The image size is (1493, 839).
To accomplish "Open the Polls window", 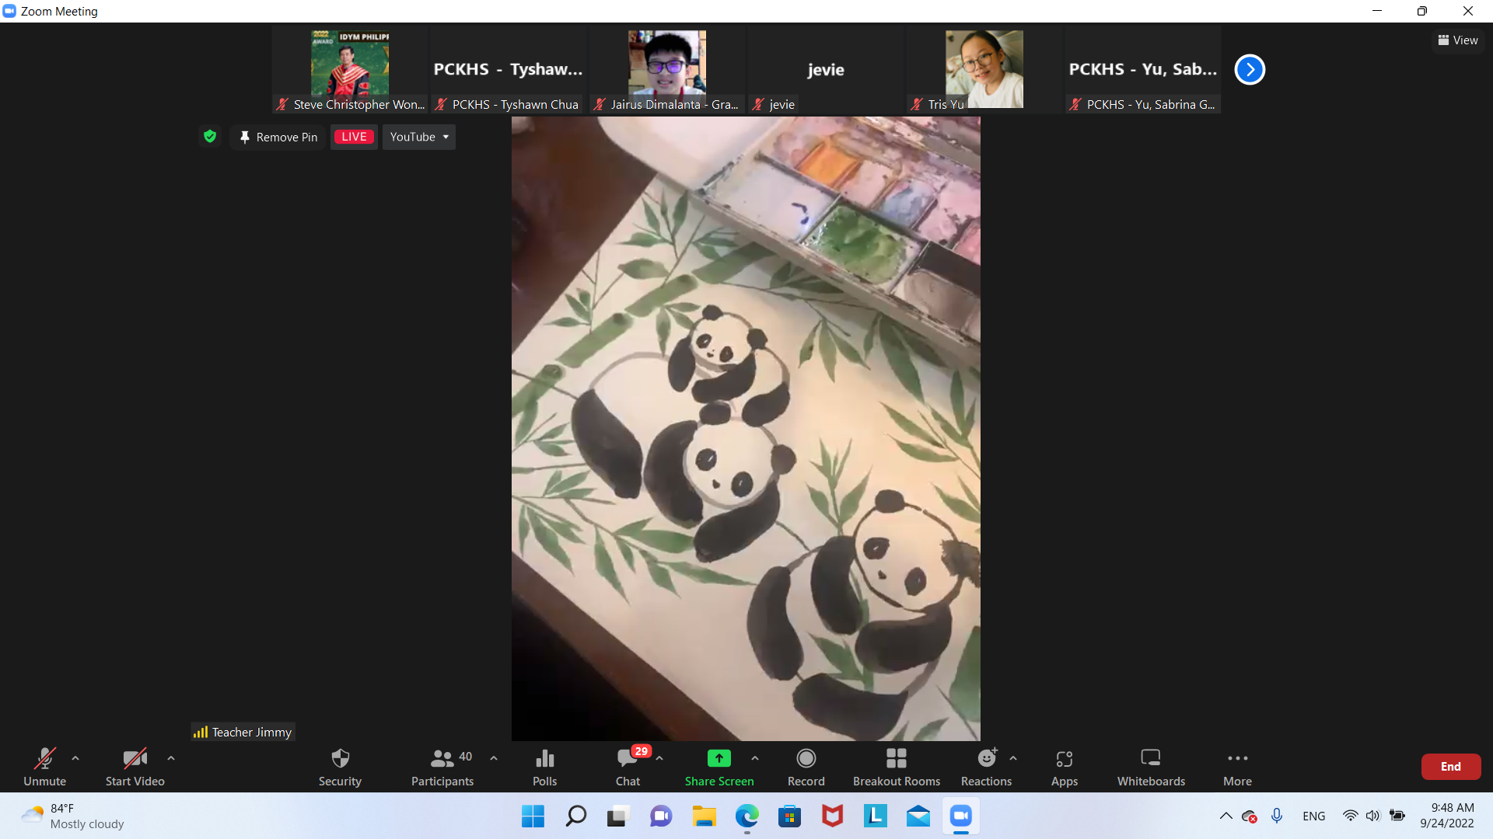I will [545, 767].
